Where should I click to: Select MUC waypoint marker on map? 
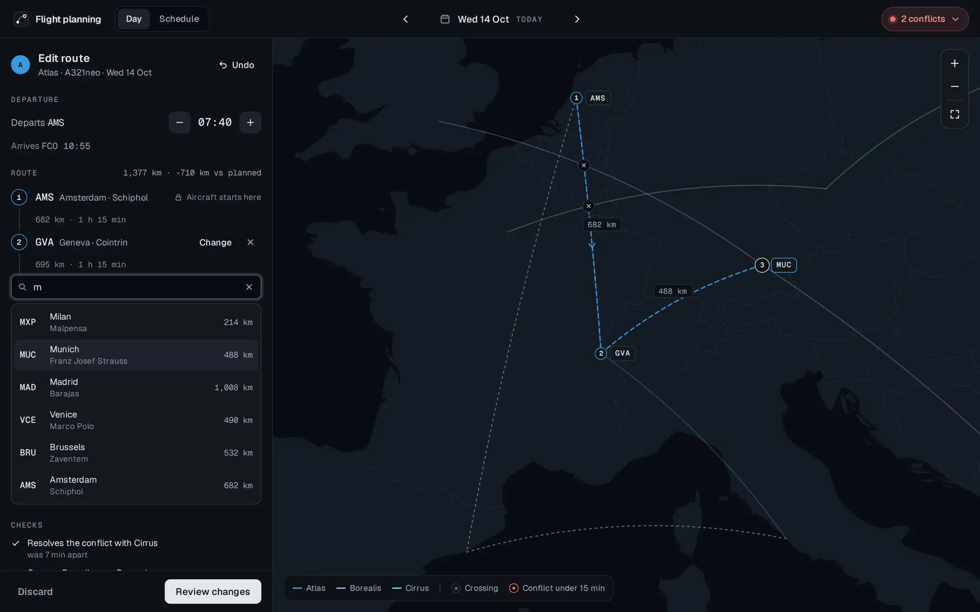tap(762, 265)
